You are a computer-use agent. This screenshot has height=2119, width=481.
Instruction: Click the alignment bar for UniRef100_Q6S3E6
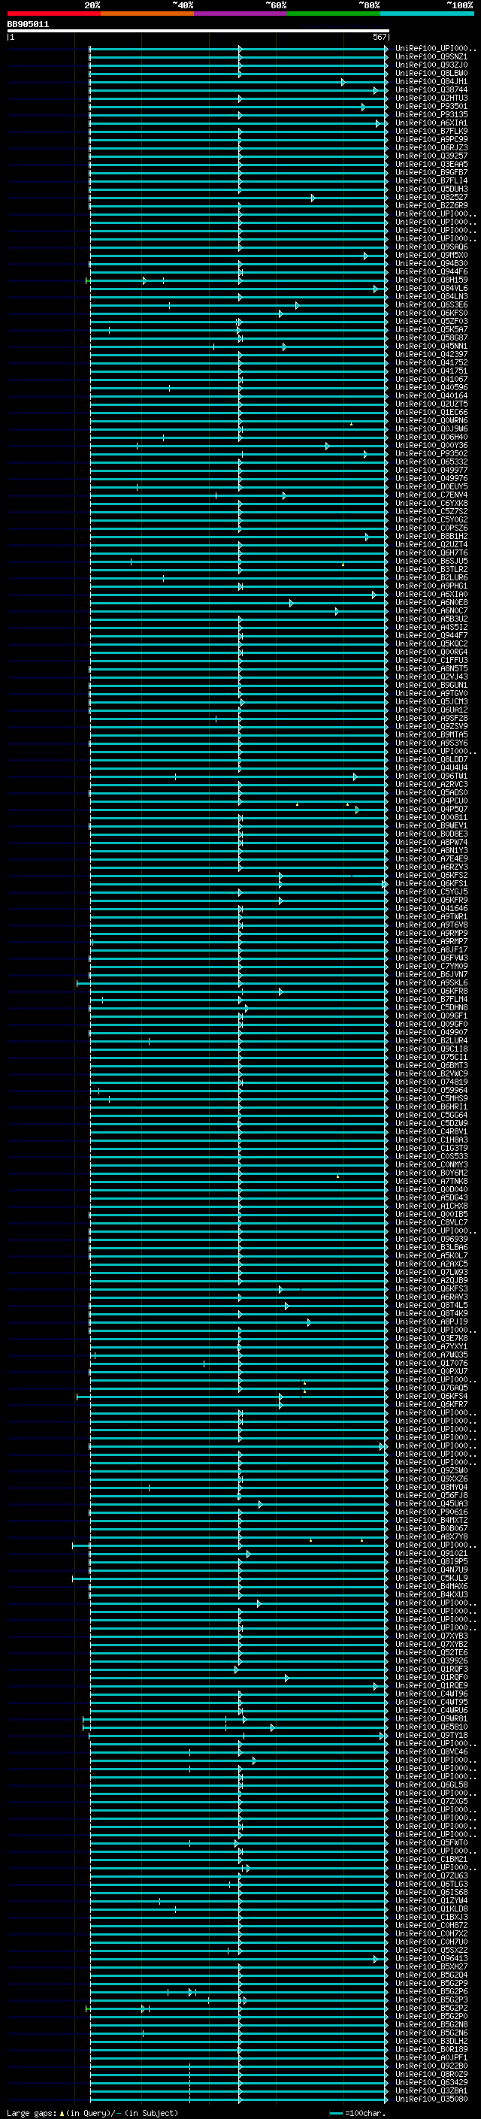pyautogui.click(x=238, y=305)
